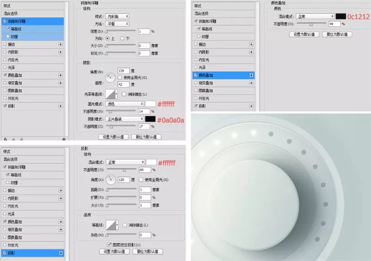Click the plus icon beside 渐变叠加 in the Bevel dialog
371x261 pixels.
click(x=61, y=83)
